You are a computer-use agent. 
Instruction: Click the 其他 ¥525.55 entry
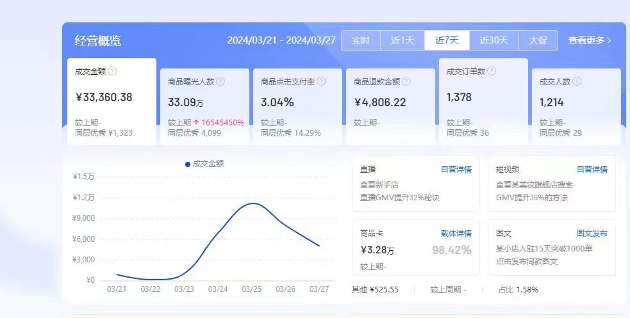376,290
